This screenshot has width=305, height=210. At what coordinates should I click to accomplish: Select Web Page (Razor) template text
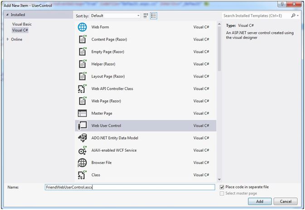106,101
